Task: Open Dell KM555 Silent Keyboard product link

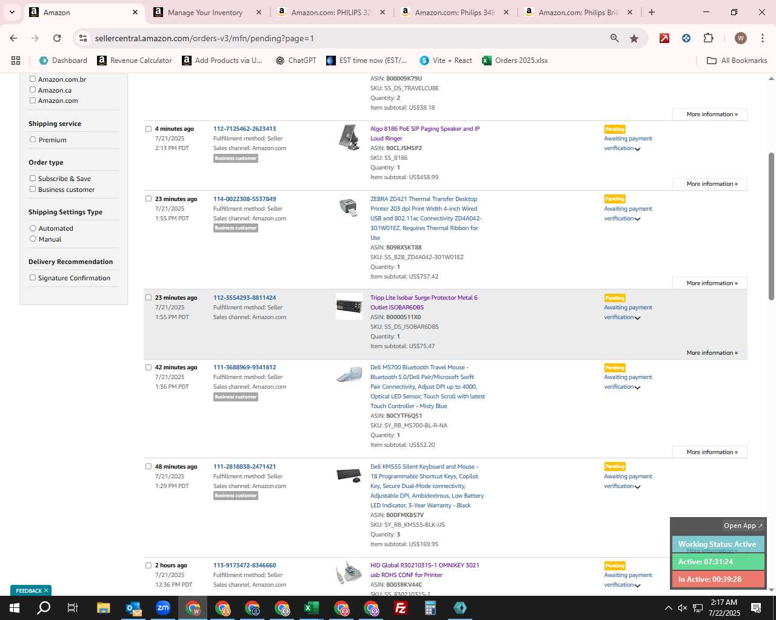Action: pyautogui.click(x=427, y=486)
